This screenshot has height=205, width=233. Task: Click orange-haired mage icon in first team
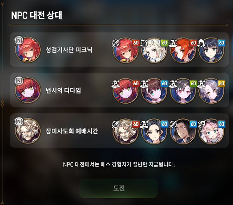click(x=183, y=50)
